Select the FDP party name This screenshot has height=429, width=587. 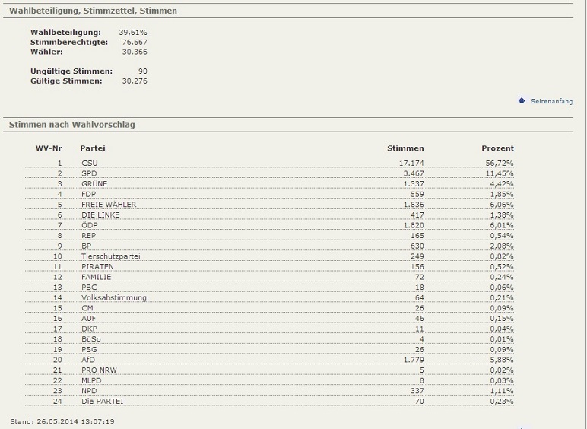pos(89,194)
